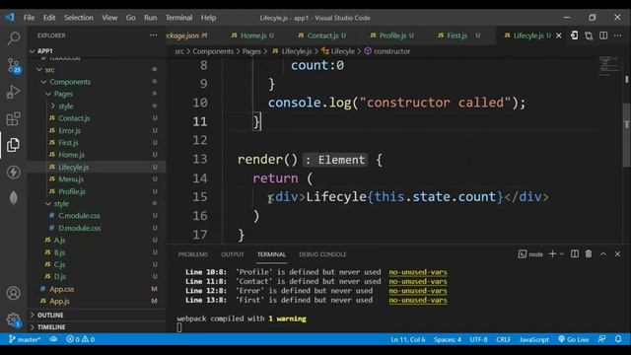631x355 pixels.
Task: Add a new terminal with plus icon
Action: tap(552, 254)
